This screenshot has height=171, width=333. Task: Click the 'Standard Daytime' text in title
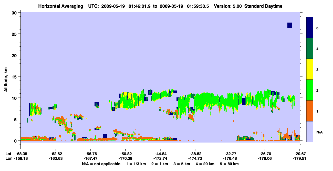point(263,6)
